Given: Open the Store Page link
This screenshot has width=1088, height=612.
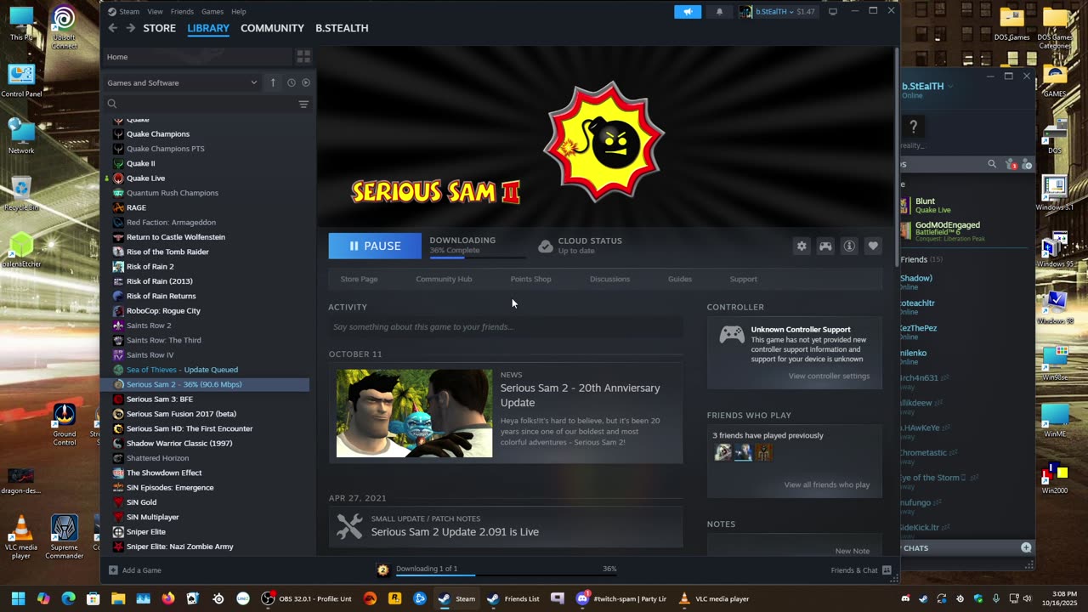Looking at the screenshot, I should 359,279.
